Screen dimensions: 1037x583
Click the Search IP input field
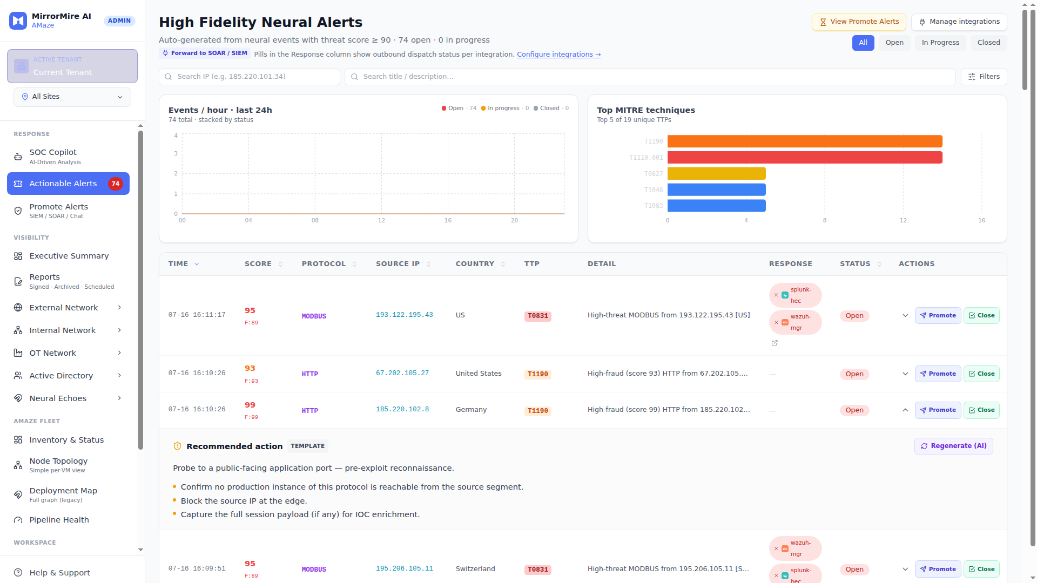point(250,77)
